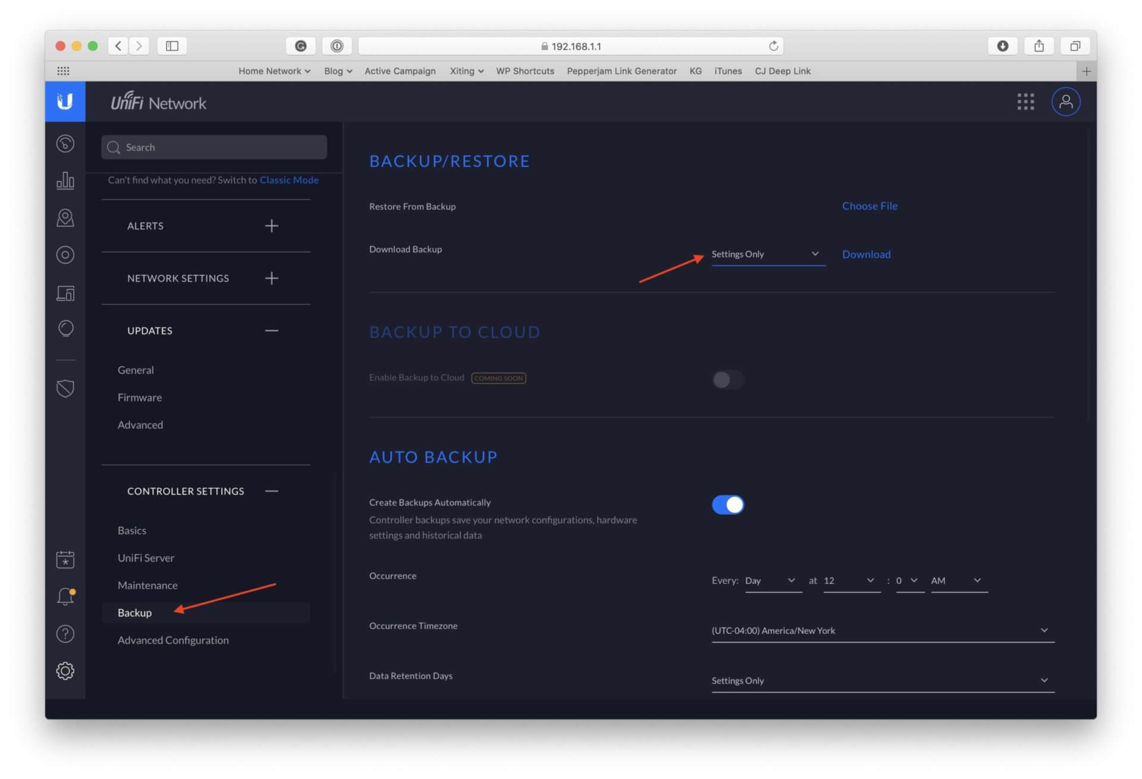Show Safari tab overview icon
Image resolution: width=1142 pixels, height=779 pixels.
(1075, 46)
